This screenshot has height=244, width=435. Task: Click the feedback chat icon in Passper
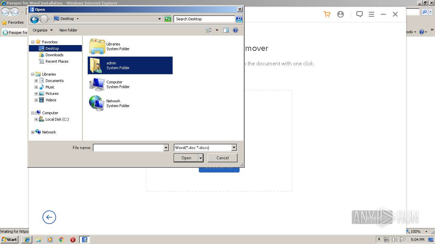tap(360, 14)
